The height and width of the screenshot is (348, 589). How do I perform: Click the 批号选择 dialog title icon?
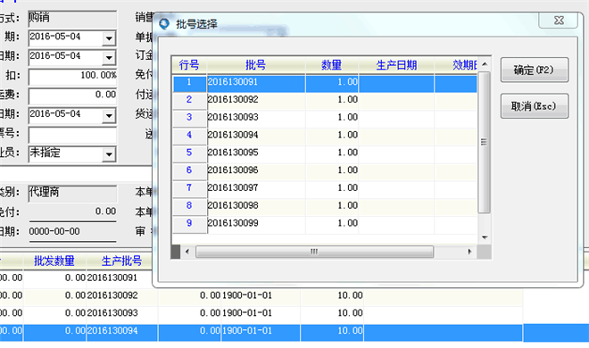164,24
